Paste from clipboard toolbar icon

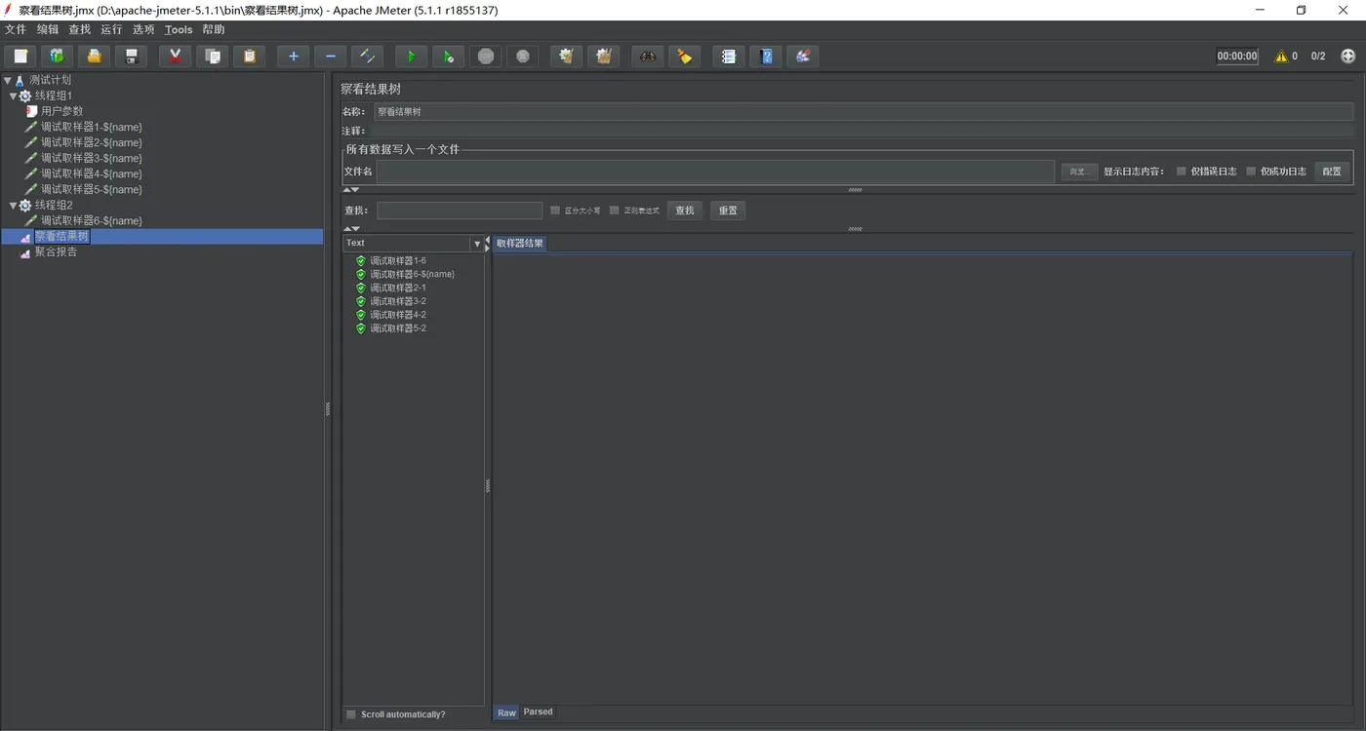(x=249, y=57)
